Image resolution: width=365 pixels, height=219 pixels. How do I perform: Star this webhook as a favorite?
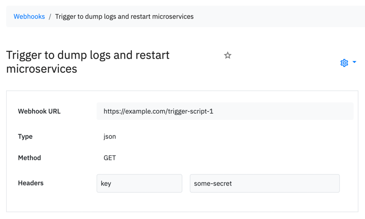click(228, 56)
